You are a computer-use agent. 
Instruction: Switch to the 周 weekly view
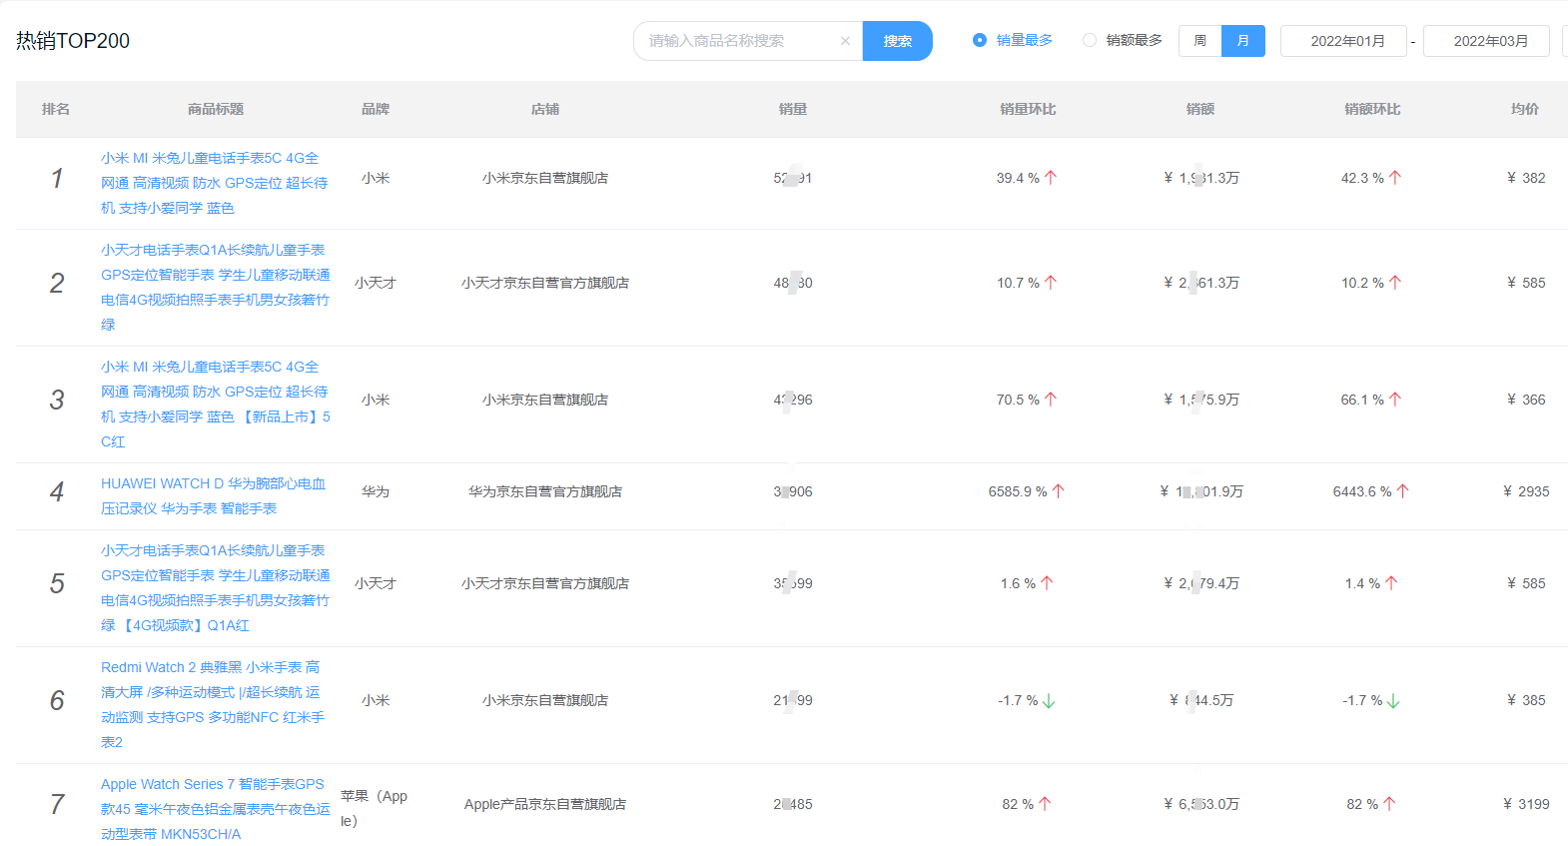point(1199,41)
